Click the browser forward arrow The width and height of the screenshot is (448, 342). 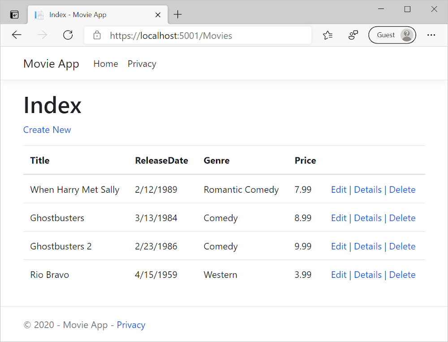coord(41,35)
